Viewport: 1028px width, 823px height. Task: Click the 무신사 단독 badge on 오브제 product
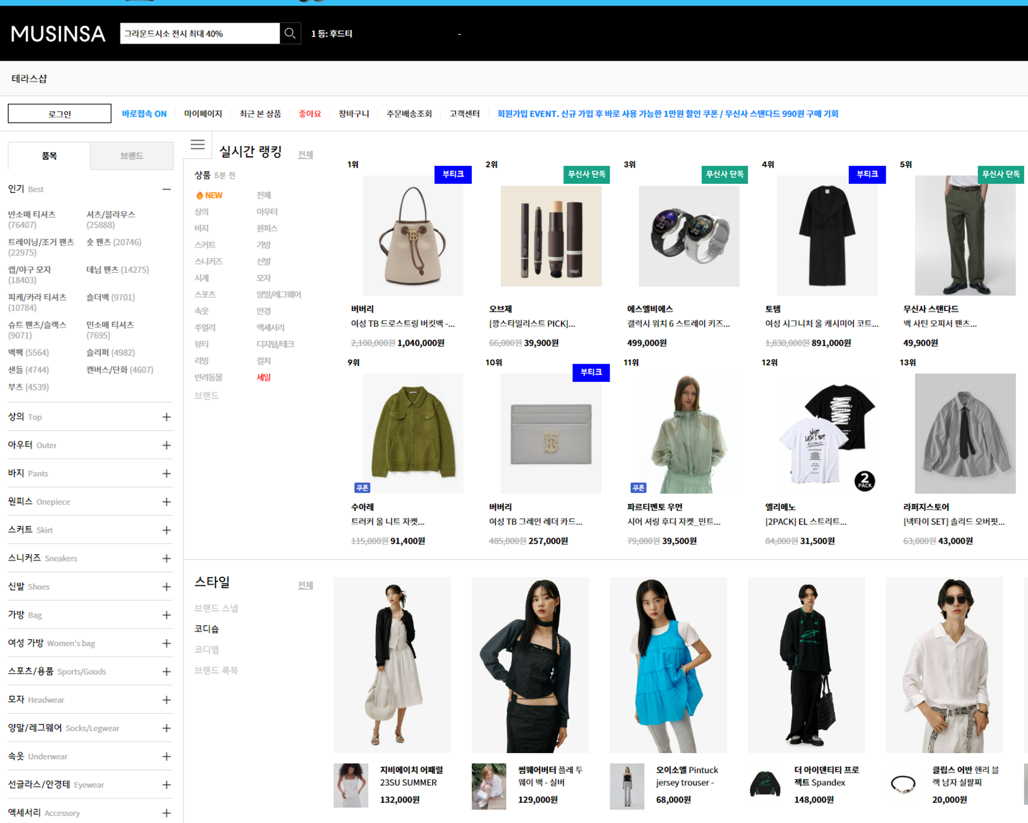[x=586, y=174]
